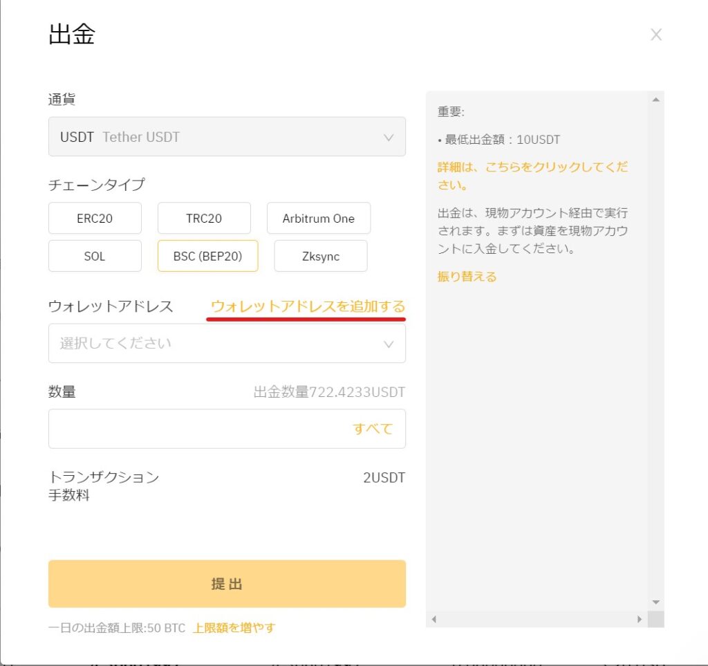Focus the 数量 amount input field
This screenshot has height=666, width=708.
click(227, 429)
